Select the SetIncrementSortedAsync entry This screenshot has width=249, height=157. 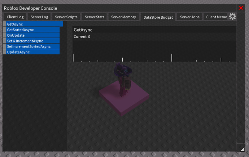point(31,46)
